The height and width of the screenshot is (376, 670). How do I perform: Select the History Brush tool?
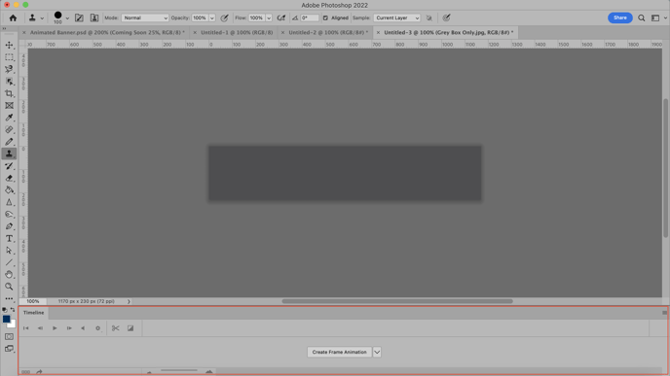(x=9, y=166)
